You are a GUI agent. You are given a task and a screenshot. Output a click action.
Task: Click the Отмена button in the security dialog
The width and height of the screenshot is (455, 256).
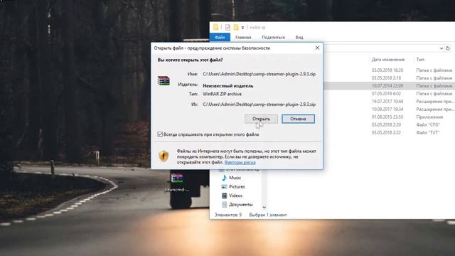coord(298,119)
